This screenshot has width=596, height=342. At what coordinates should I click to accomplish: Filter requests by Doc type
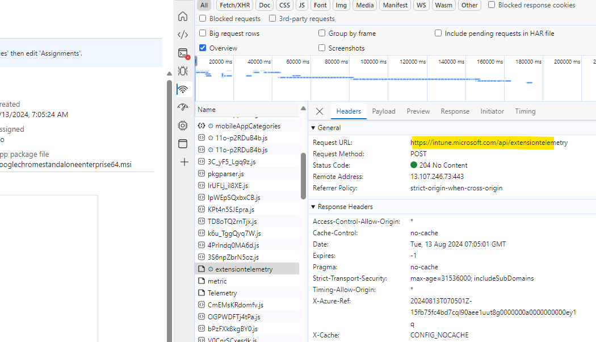pyautogui.click(x=265, y=5)
